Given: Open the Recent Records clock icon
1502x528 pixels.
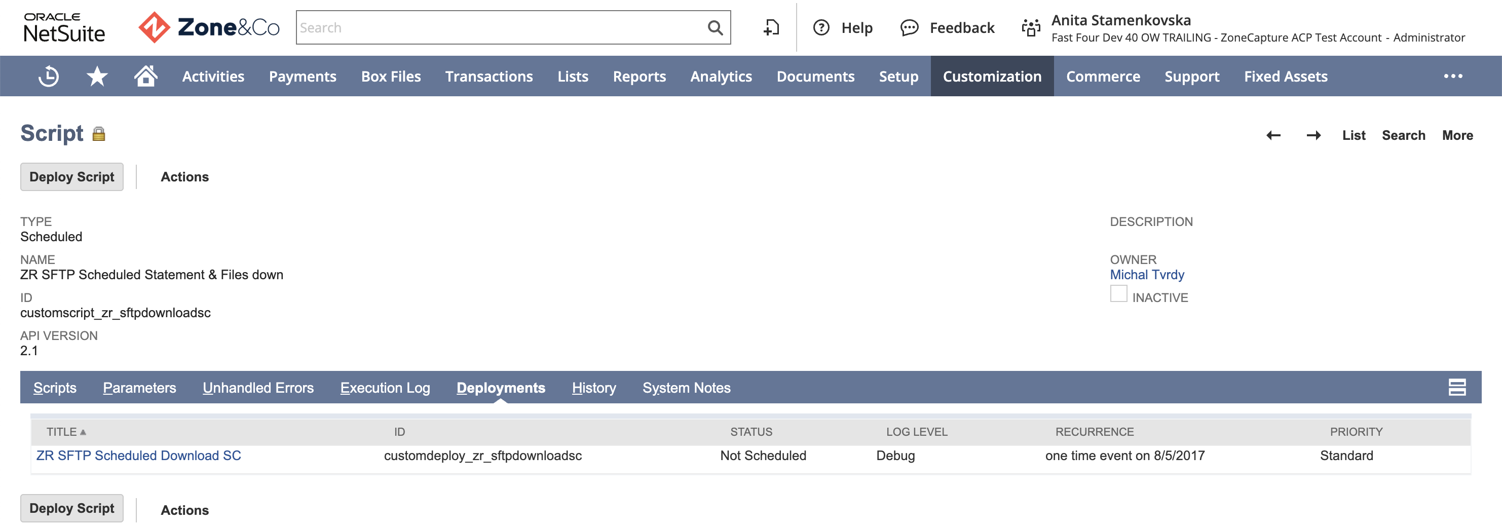Looking at the screenshot, I should [49, 77].
